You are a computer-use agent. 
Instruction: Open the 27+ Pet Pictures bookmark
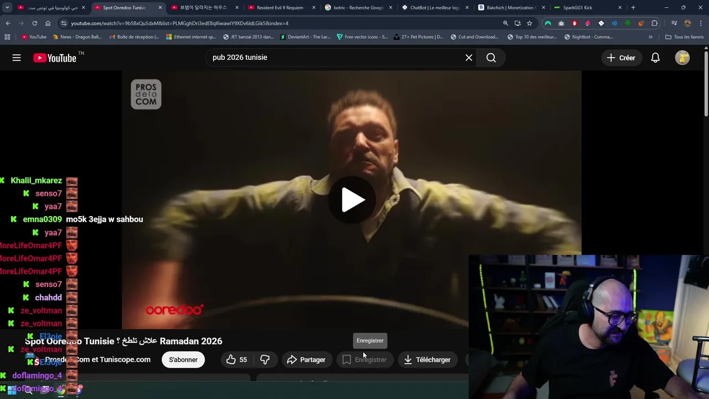[x=419, y=37]
